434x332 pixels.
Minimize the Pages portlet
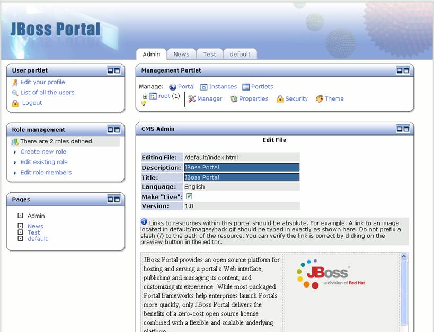pos(110,199)
